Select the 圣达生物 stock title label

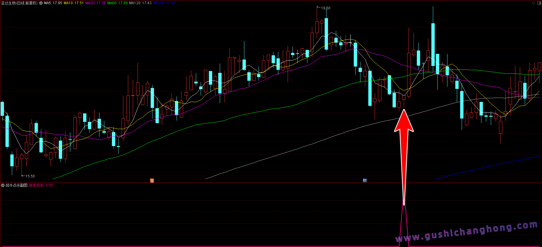(x=19, y=3)
